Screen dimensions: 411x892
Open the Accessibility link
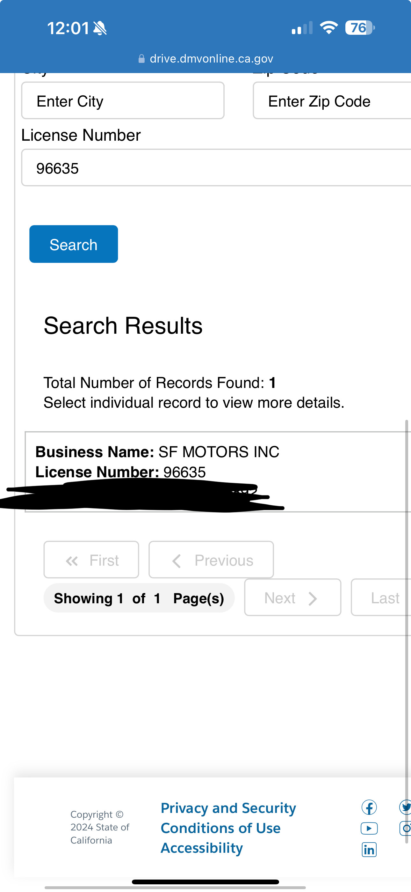coord(202,848)
